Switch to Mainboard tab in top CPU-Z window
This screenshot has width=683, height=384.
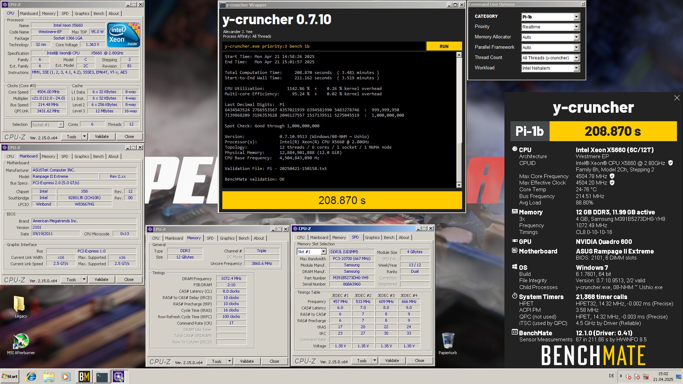pos(29,14)
